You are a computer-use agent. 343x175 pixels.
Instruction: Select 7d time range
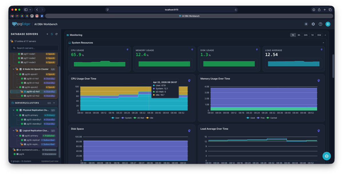pyautogui.click(x=312, y=35)
